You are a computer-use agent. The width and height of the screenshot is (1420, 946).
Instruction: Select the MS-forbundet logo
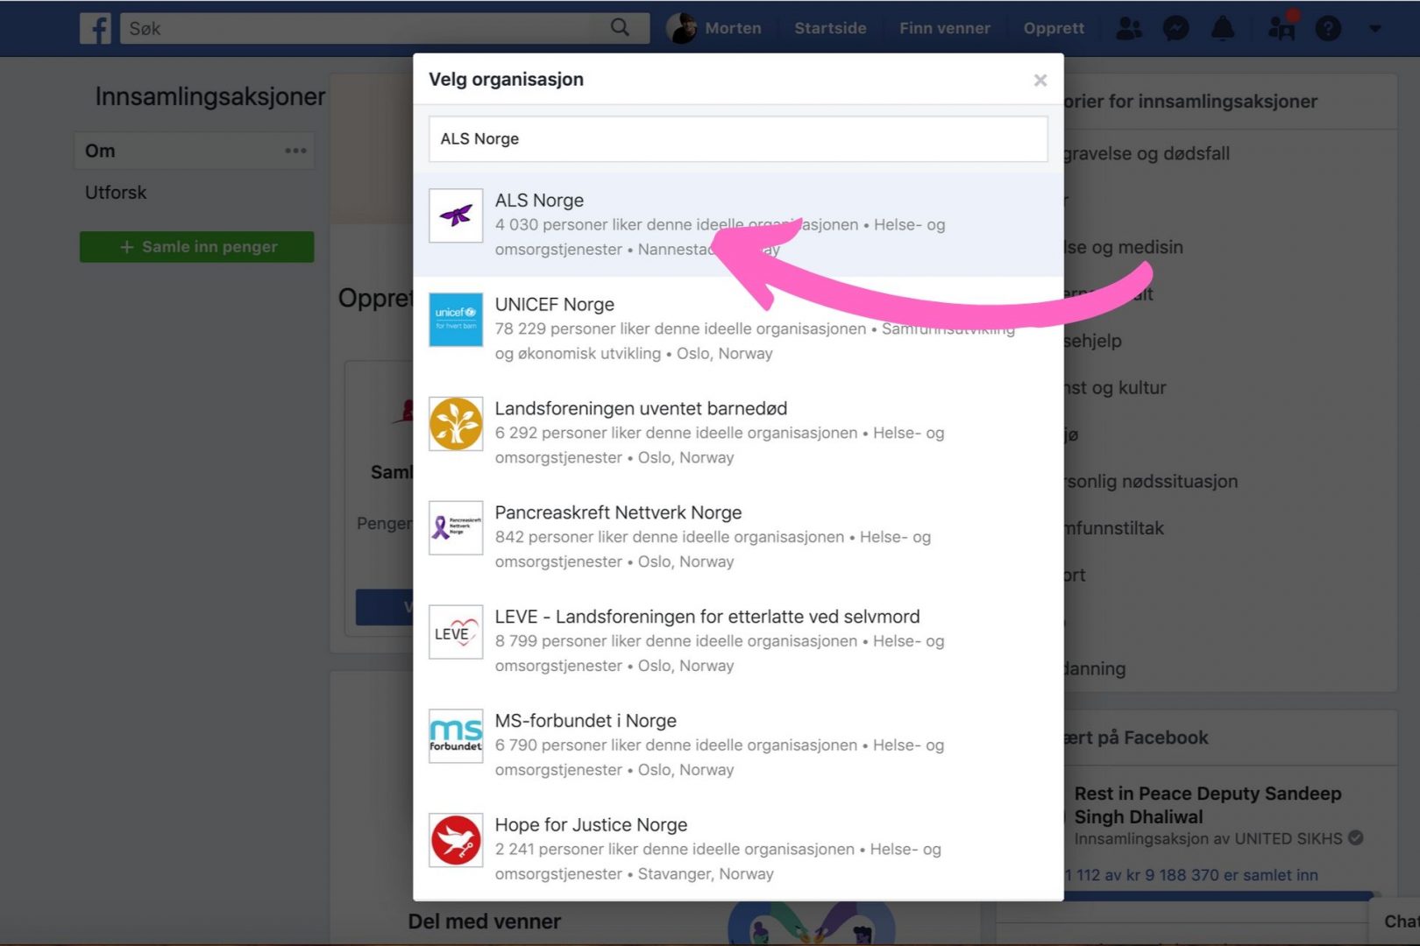coord(456,736)
